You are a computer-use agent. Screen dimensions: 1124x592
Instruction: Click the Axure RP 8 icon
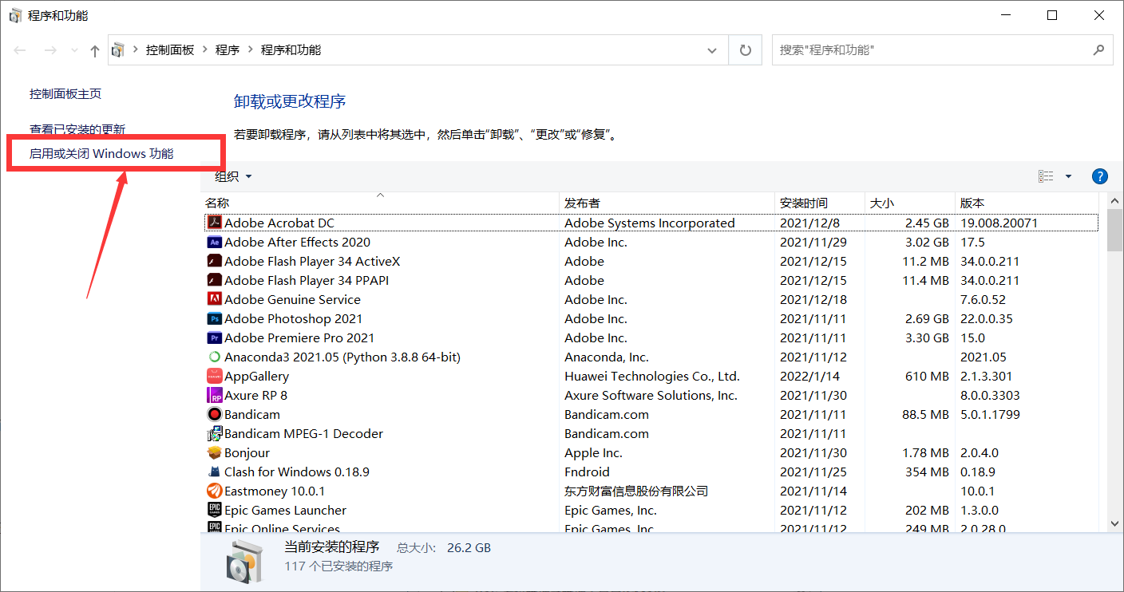(214, 395)
